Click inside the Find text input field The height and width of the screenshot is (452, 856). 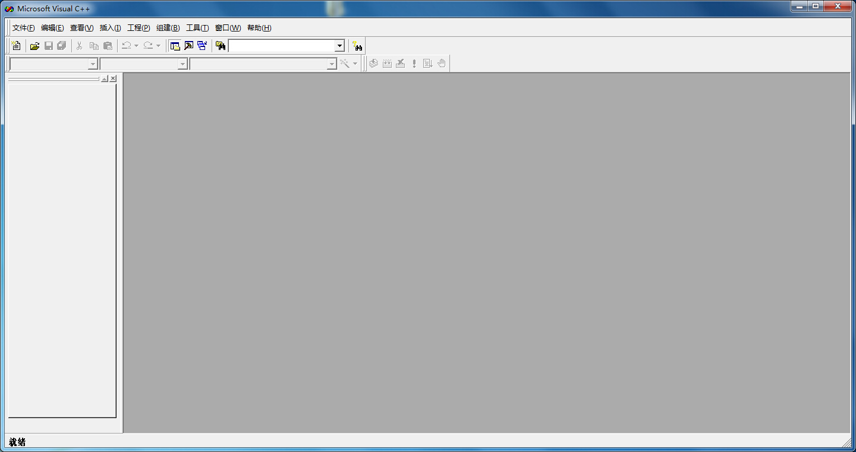[x=281, y=46]
